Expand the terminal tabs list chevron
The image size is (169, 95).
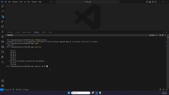click(x=168, y=35)
